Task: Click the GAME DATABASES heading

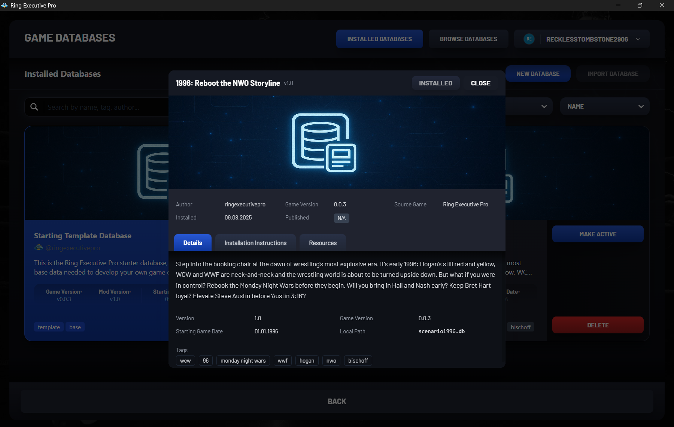Action: pos(70,38)
